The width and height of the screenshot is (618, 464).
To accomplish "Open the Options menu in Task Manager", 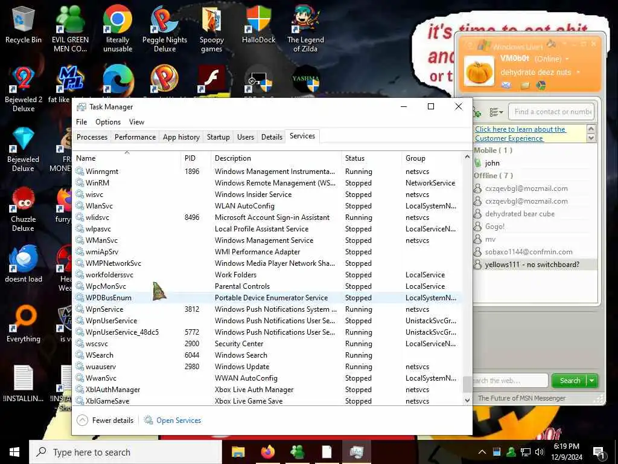I will tap(108, 122).
